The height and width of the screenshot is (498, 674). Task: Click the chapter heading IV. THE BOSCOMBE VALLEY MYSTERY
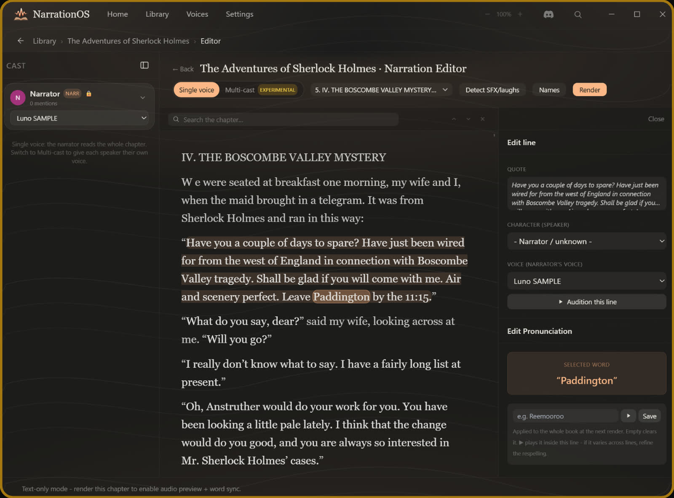tap(284, 157)
